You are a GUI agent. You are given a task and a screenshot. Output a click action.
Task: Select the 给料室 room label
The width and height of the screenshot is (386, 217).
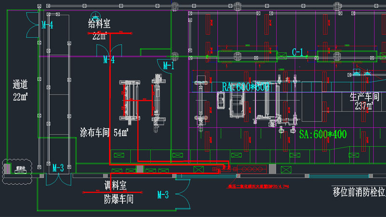point(99,24)
